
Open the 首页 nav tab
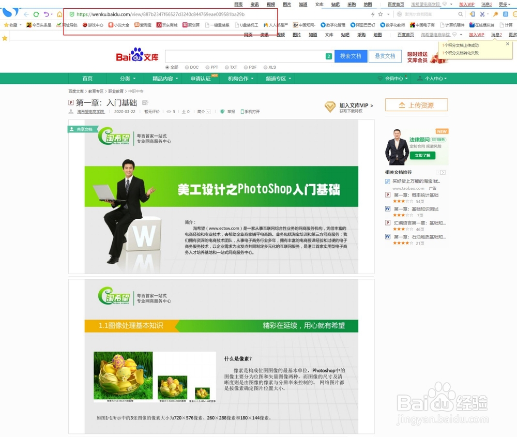tap(87, 79)
